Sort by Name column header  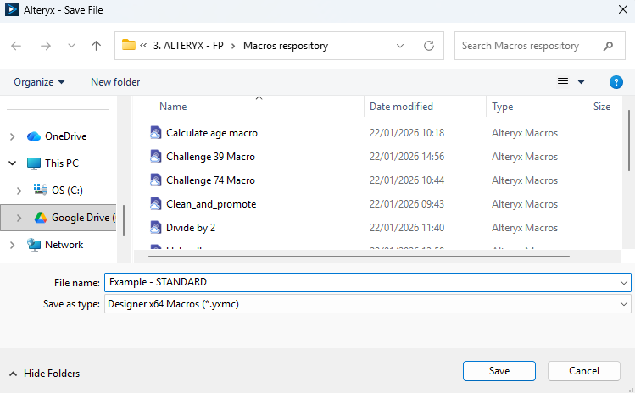173,107
